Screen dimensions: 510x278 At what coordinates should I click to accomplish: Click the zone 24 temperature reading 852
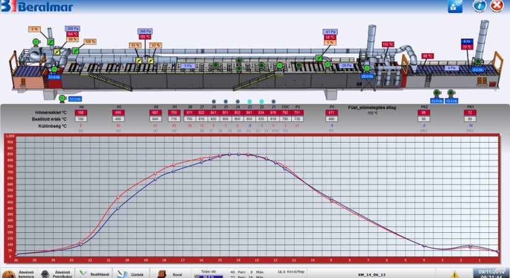click(237, 112)
